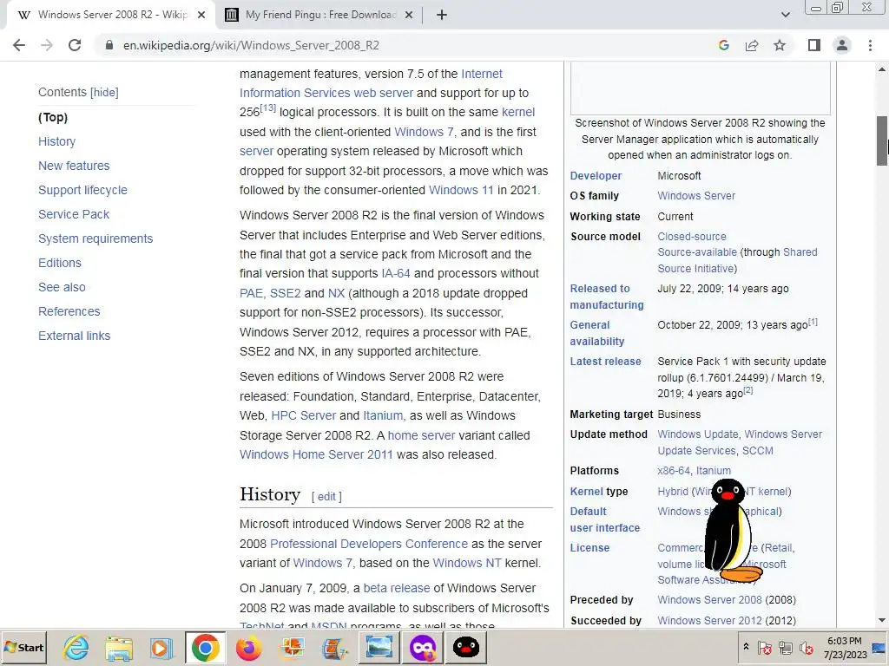Viewport: 889px width, 666px height.
Task: Jump to New features in contents
Action: click(x=74, y=166)
